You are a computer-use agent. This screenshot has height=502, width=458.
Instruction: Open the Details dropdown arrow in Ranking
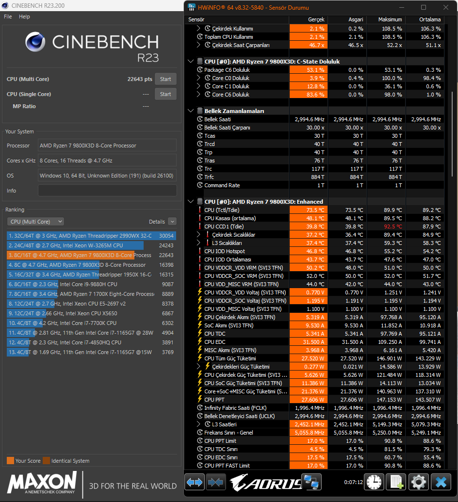(172, 222)
